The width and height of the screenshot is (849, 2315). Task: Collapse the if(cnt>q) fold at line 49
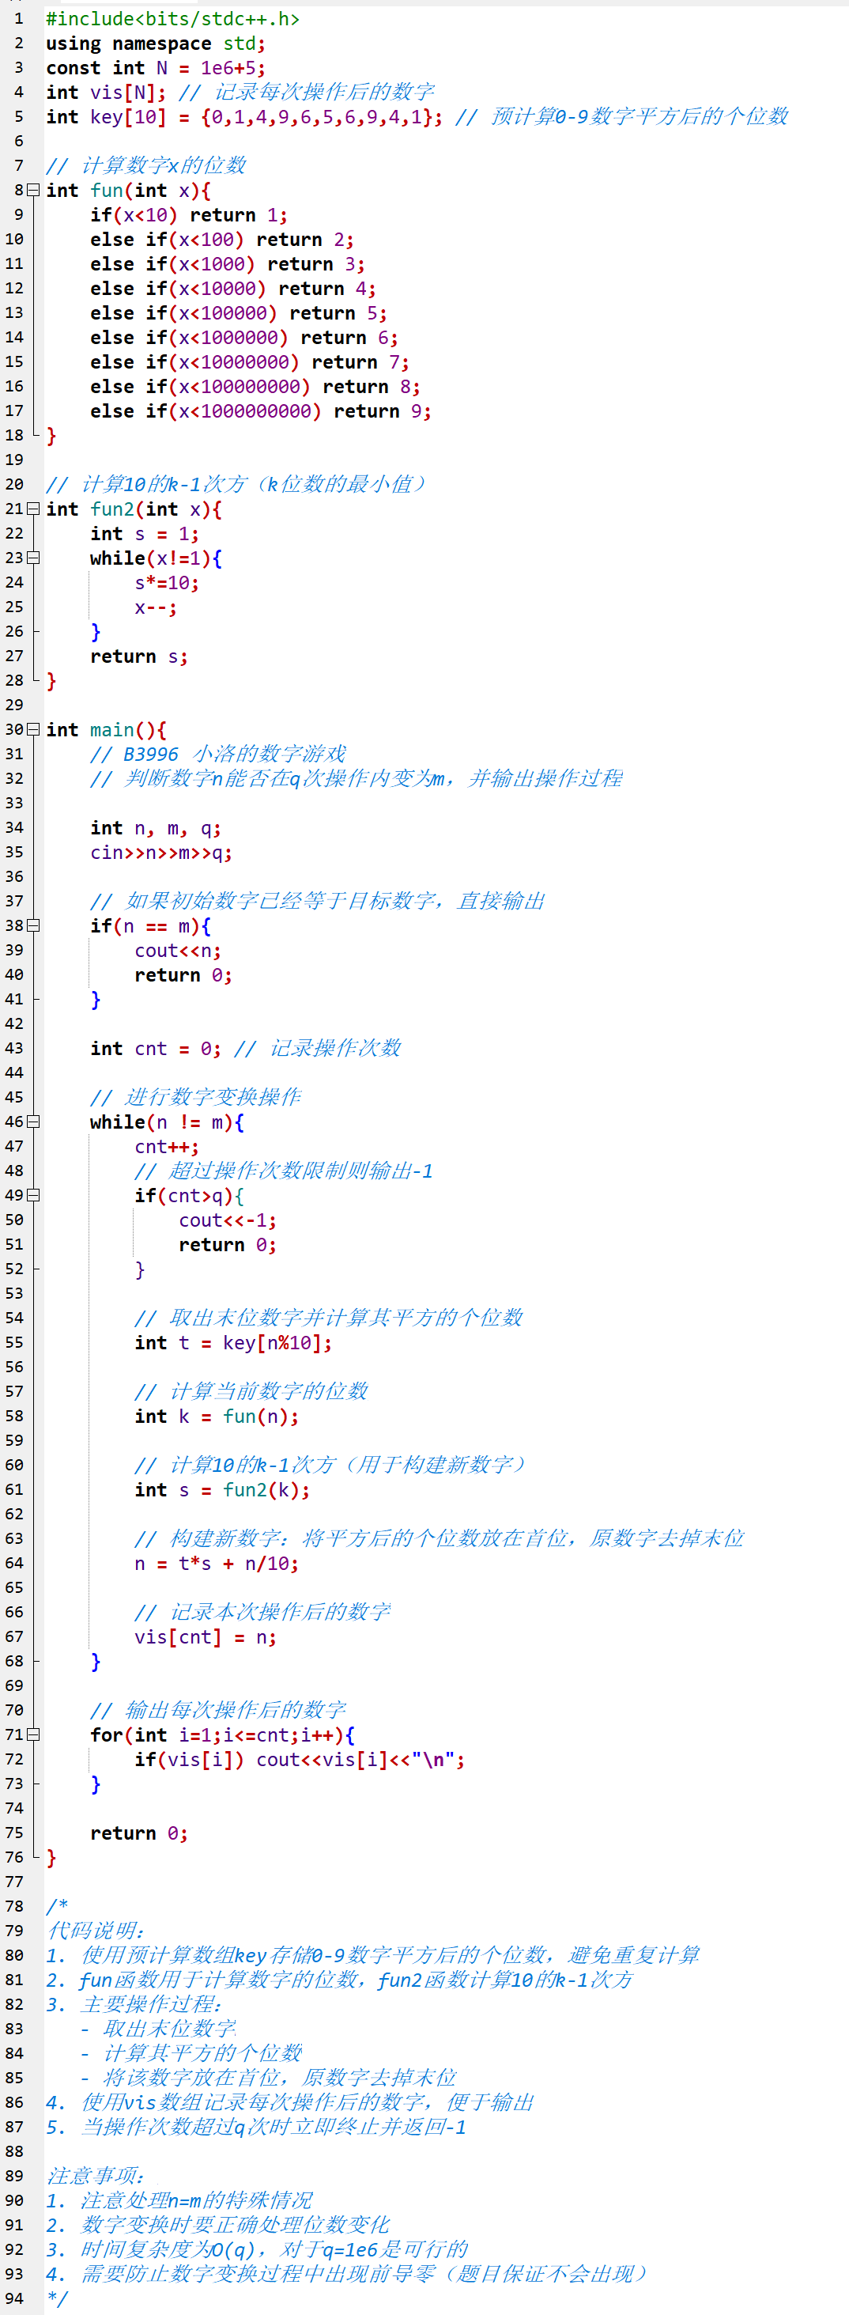click(x=33, y=1195)
